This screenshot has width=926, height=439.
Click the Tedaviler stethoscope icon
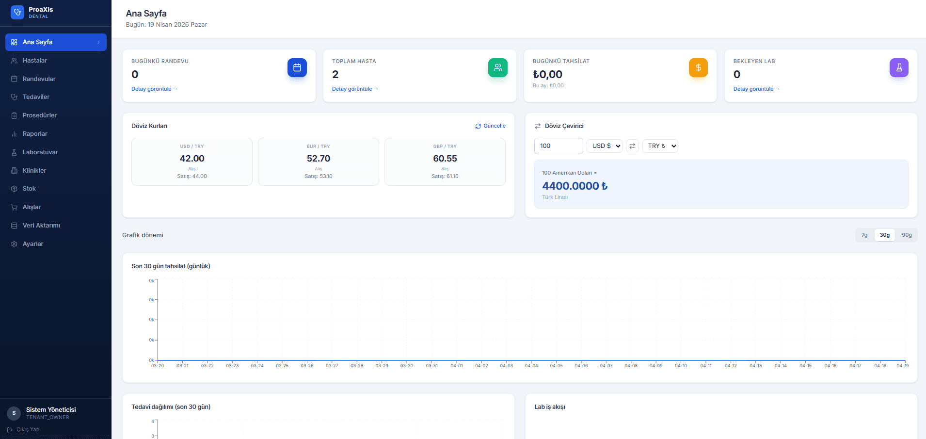coord(14,97)
